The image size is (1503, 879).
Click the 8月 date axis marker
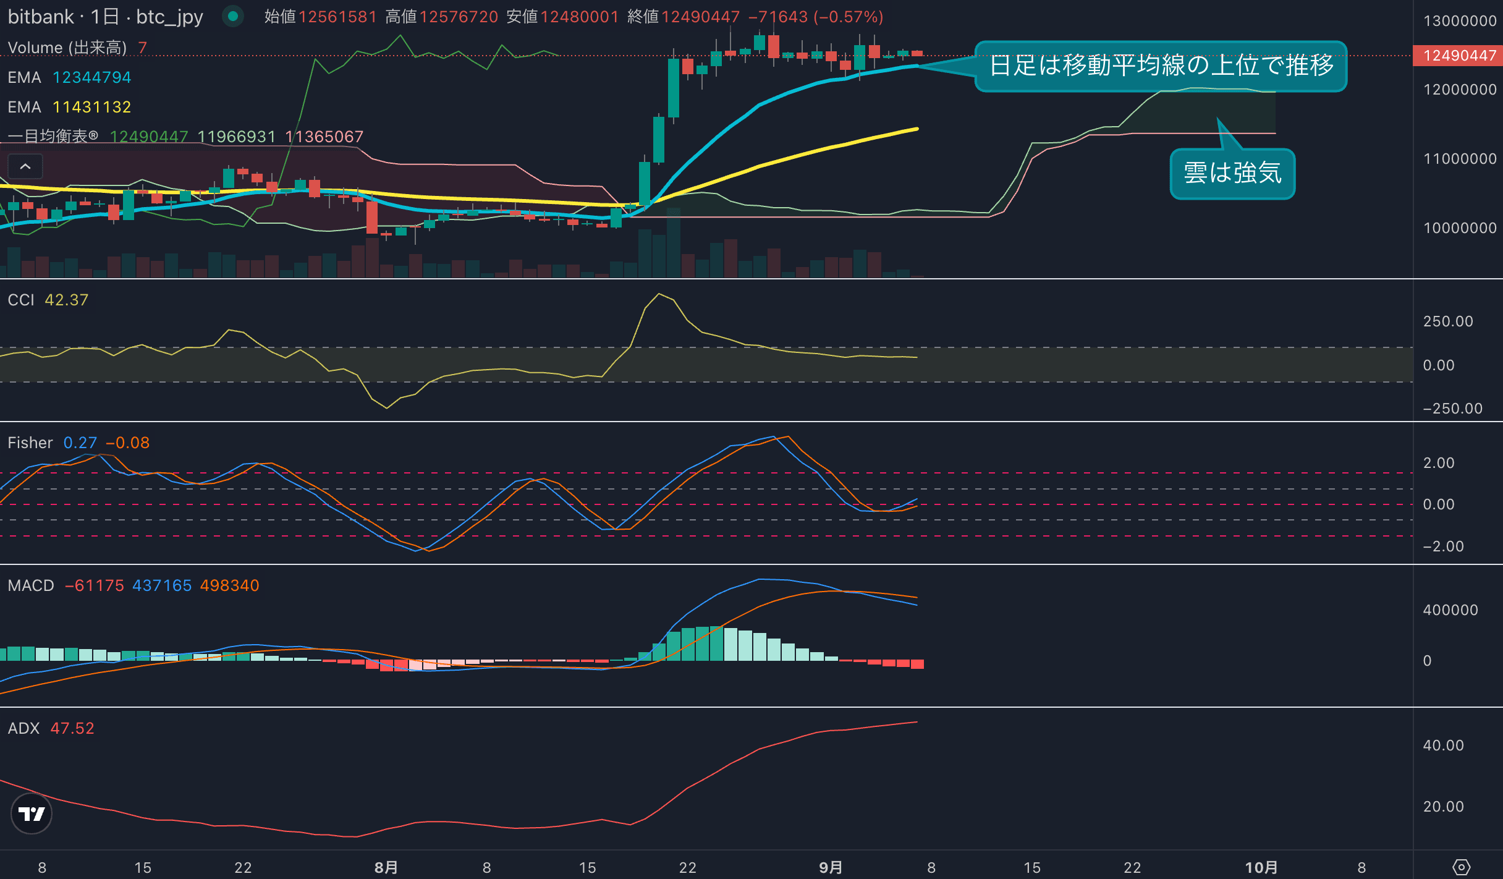pyautogui.click(x=386, y=867)
